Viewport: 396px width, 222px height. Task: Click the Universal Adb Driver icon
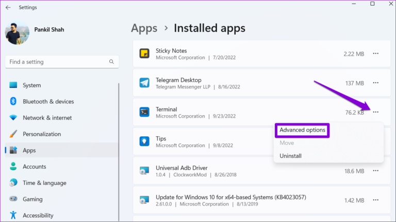click(145, 171)
